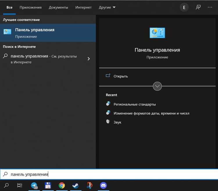The image size is (218, 191).
Task: Open web results arrow for панель управления
Action: [89, 59]
